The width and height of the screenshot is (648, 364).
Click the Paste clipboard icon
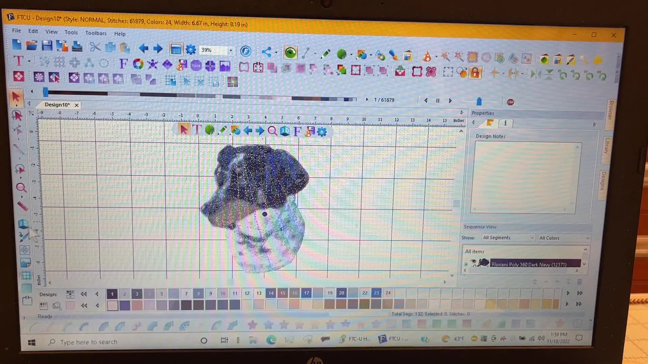125,48
